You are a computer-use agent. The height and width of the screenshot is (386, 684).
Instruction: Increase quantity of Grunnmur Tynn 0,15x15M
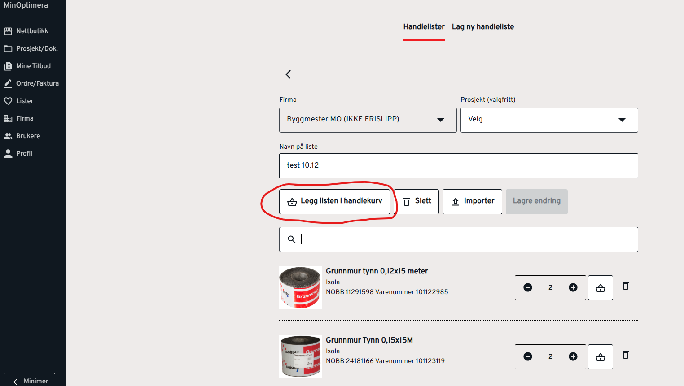coord(573,357)
